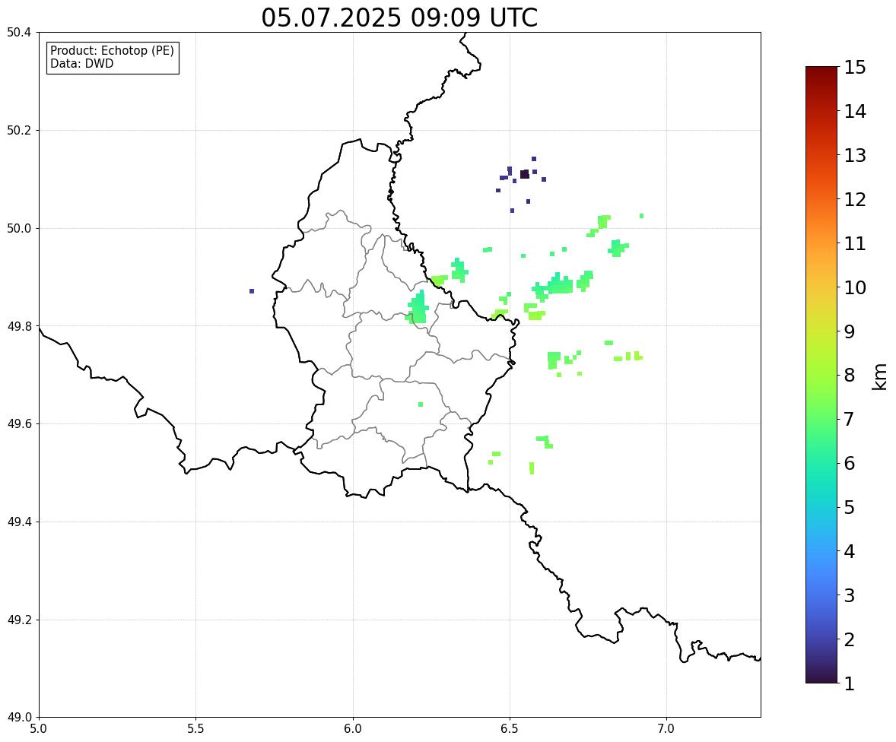Click the green 7 km band in colorbar
This screenshot has width=896, height=742.
(821, 419)
